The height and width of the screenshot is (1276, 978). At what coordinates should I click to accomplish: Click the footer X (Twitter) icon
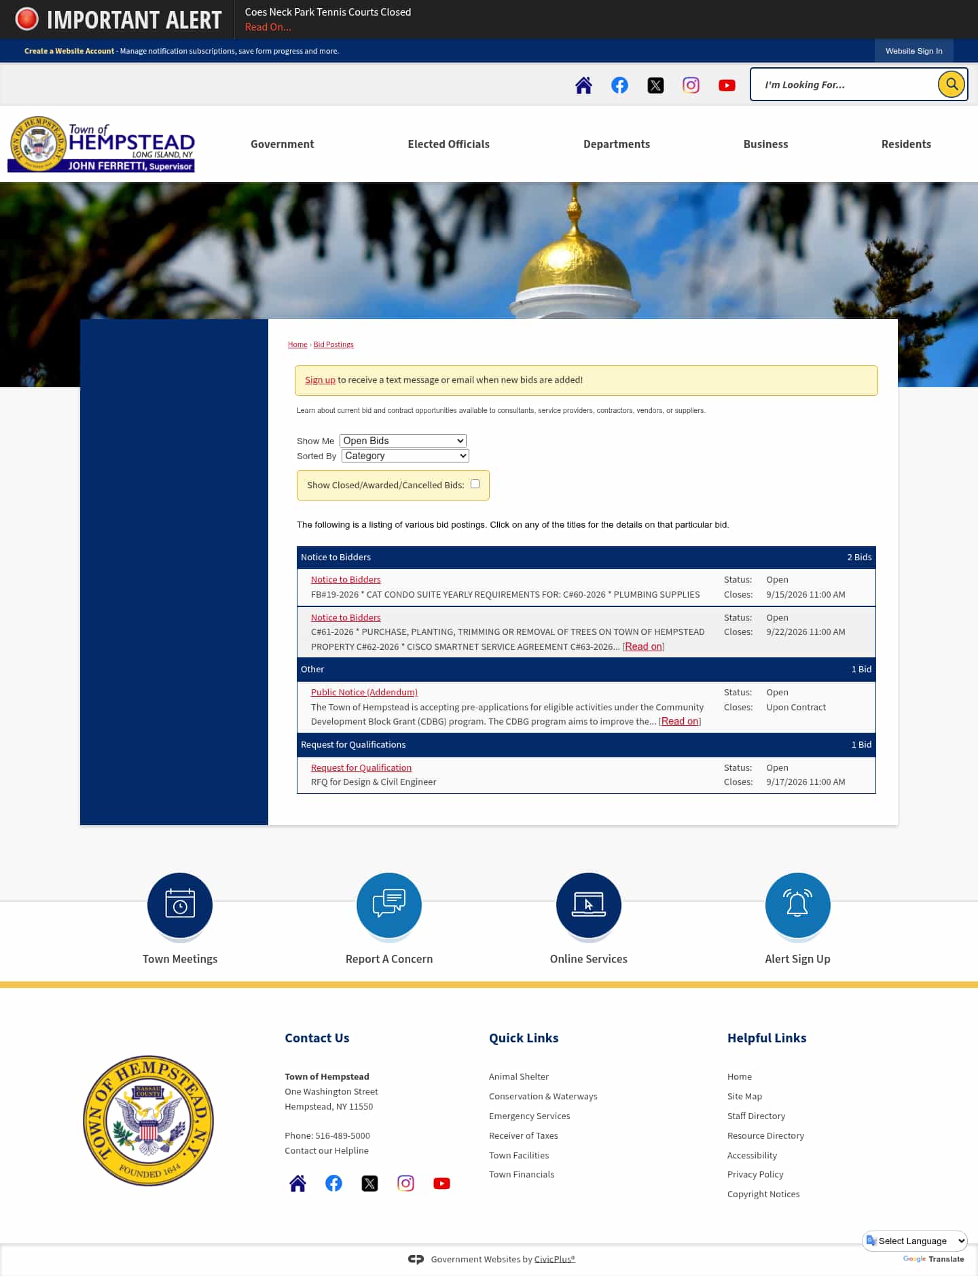click(x=369, y=1183)
